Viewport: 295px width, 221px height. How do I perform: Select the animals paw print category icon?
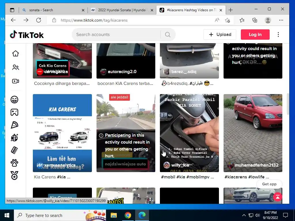click(x=14, y=163)
